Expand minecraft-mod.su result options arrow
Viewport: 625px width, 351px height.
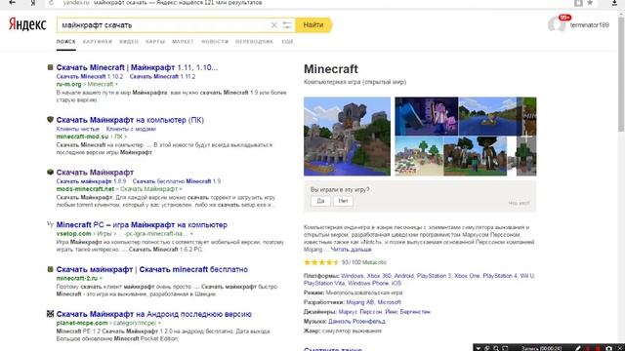point(126,136)
